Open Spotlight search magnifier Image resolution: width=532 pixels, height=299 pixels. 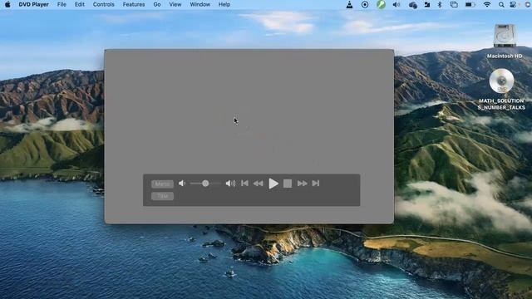point(501,4)
